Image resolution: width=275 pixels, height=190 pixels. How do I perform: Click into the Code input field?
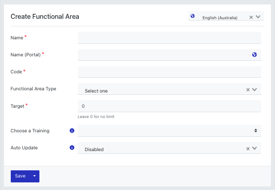[169, 72]
